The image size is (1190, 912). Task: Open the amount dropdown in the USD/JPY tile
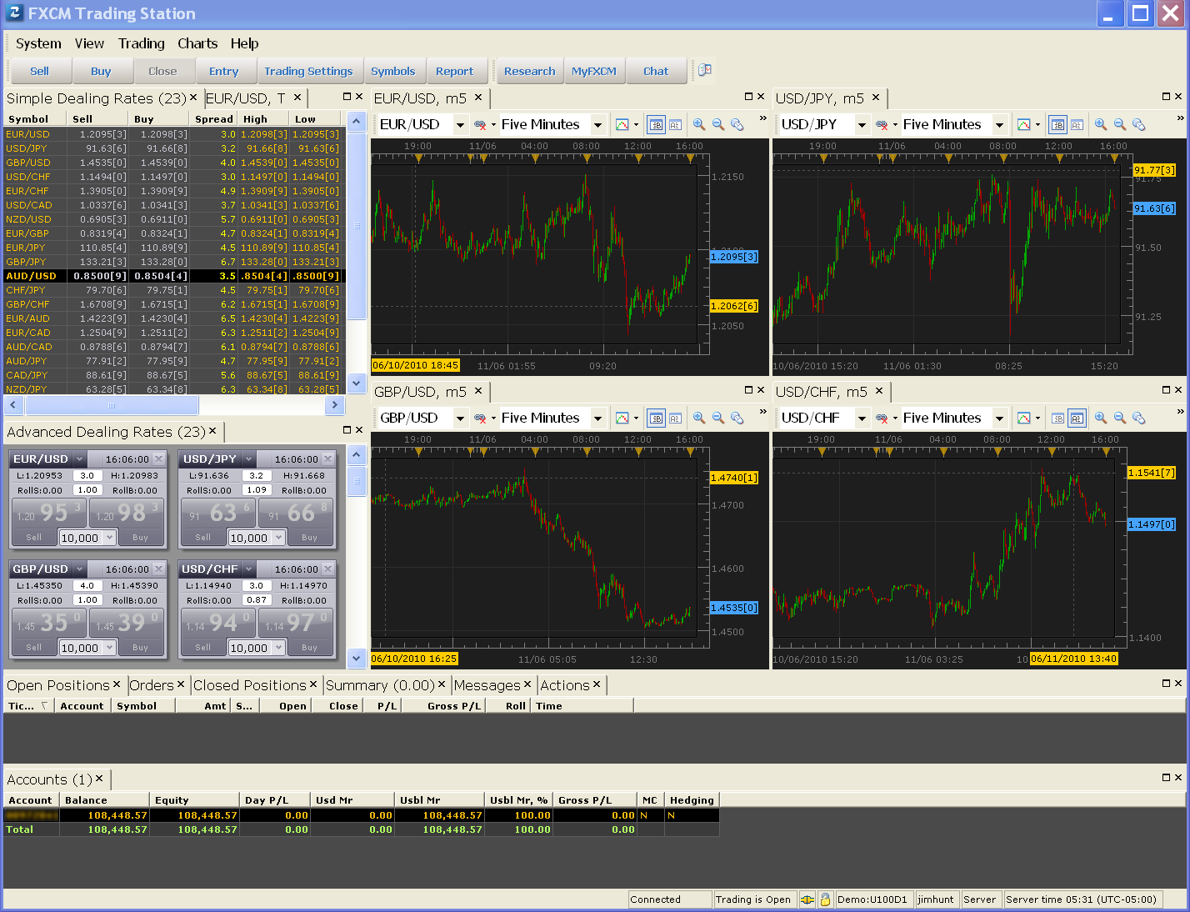point(278,538)
